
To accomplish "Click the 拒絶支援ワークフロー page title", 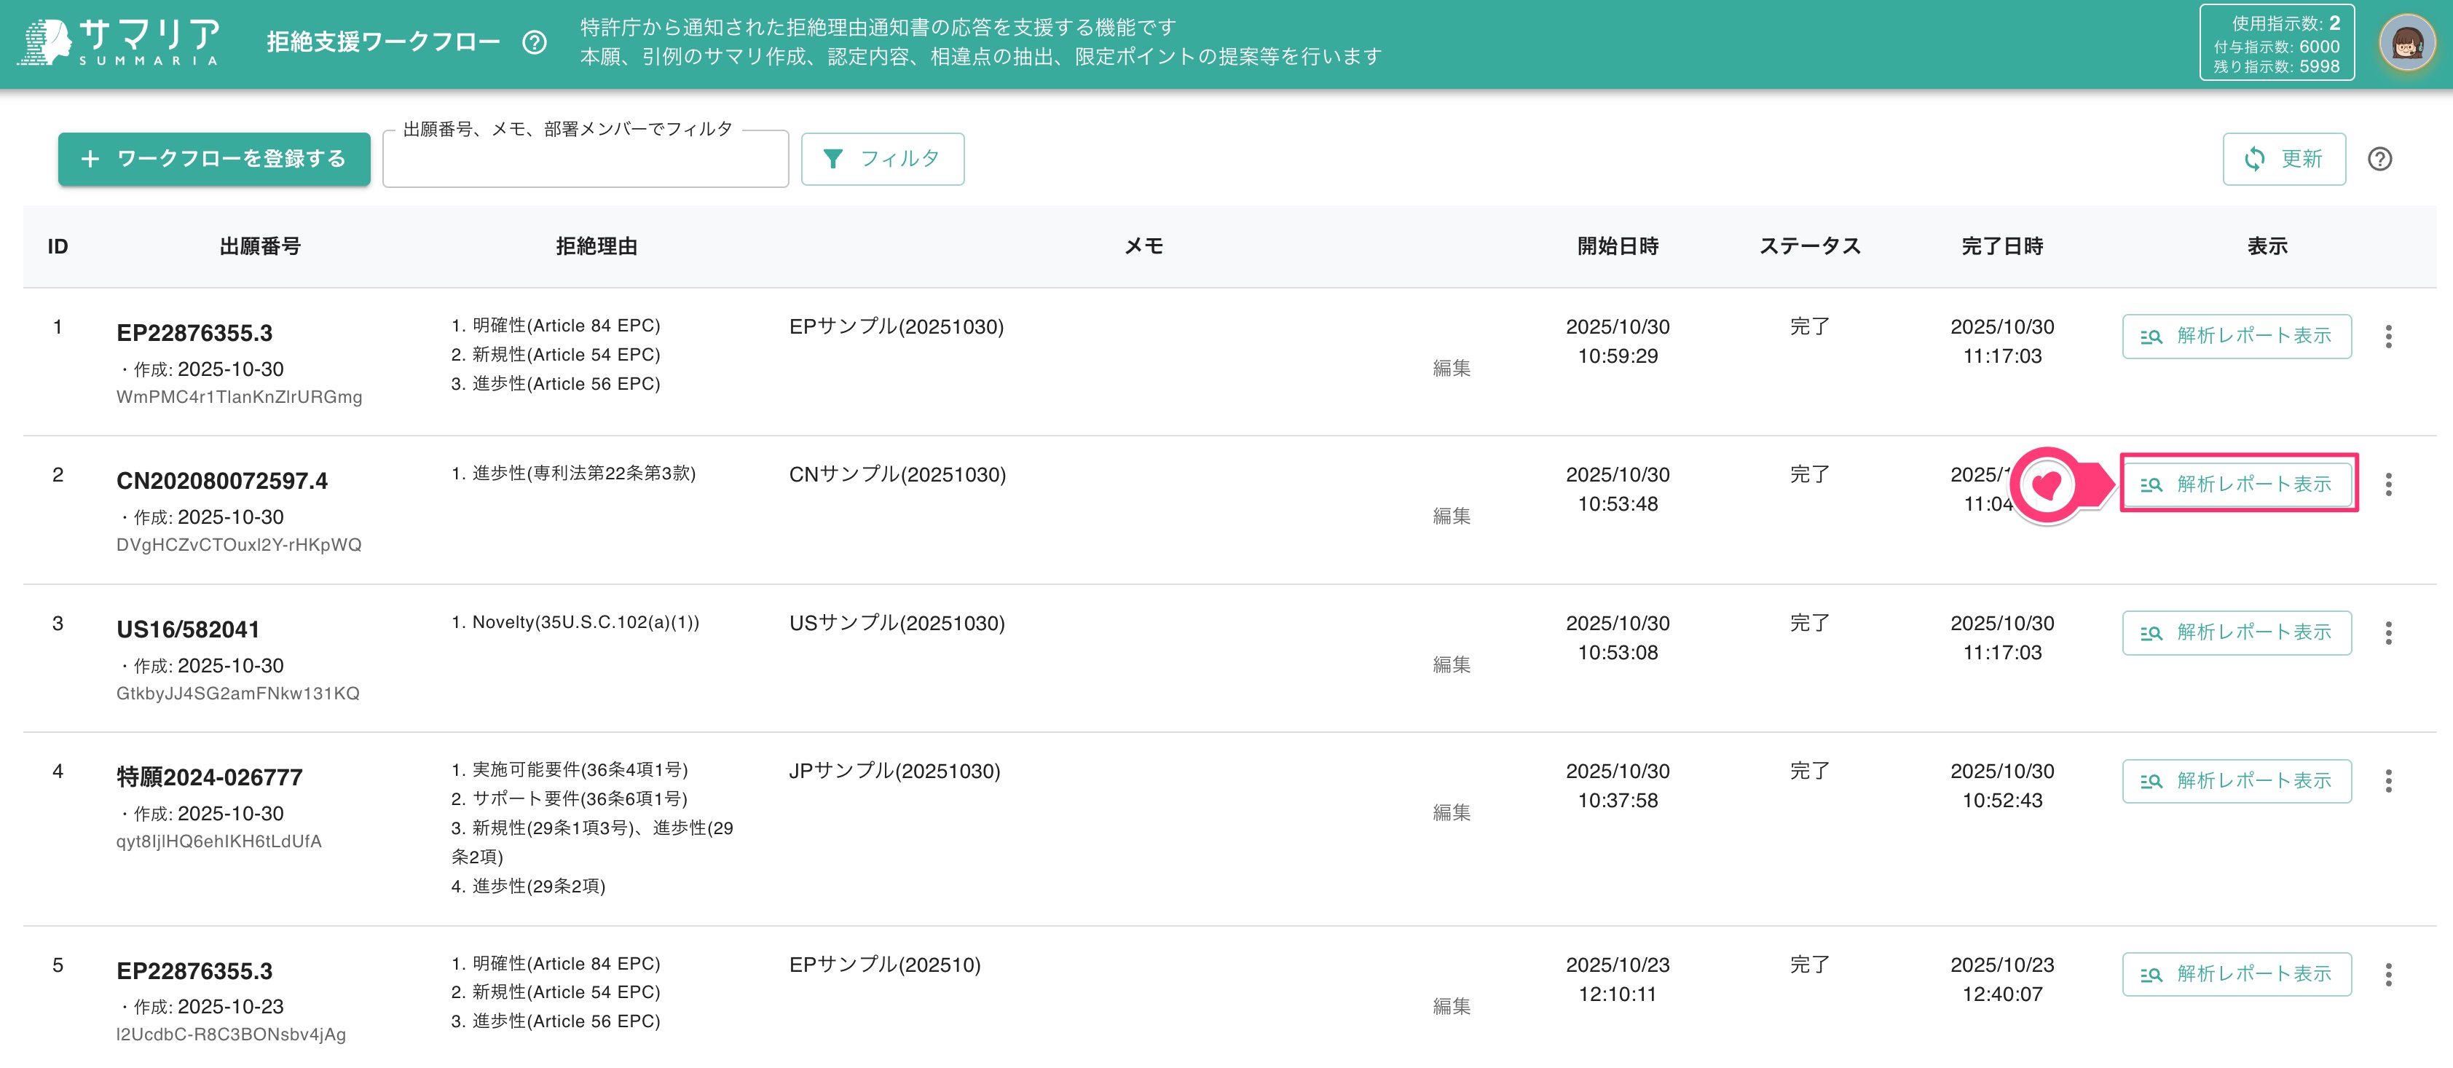I will pos(384,42).
